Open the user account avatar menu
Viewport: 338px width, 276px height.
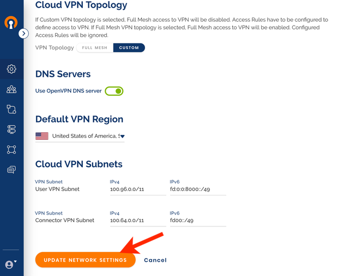tap(11, 264)
